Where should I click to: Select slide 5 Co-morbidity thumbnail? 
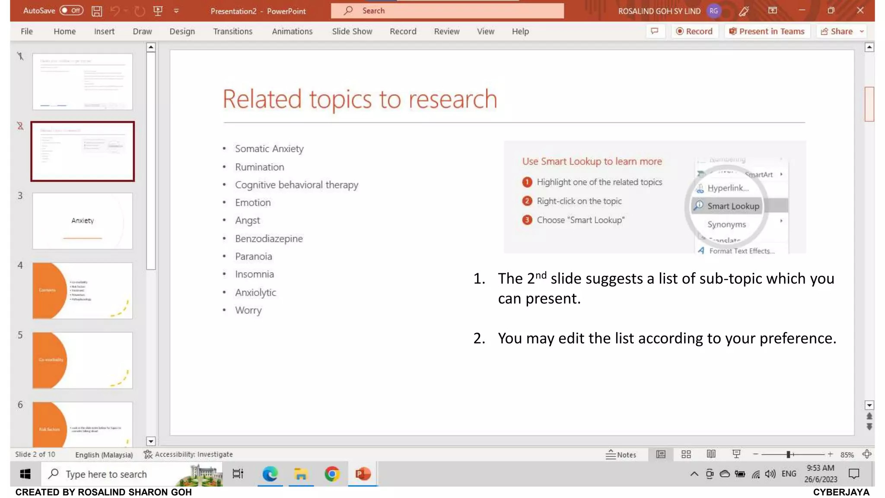(83, 360)
